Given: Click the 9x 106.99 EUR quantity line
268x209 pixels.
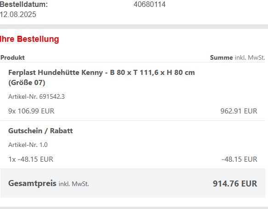Looking at the screenshot, I should pos(31,111).
